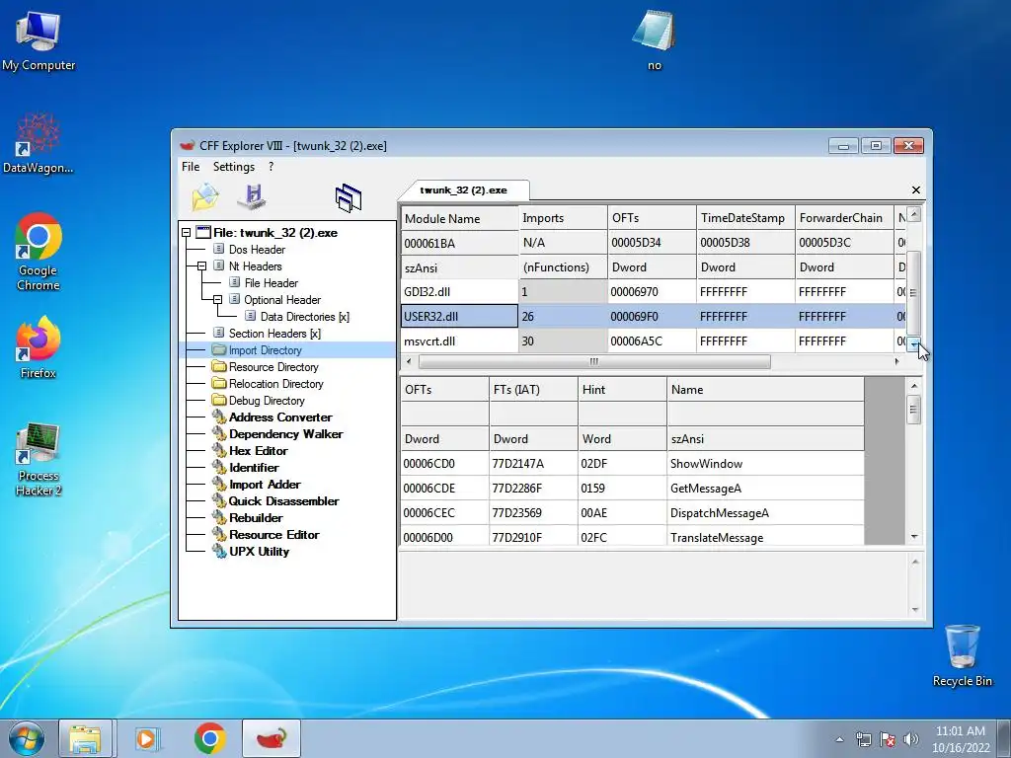Switch to the twunk_32 (2).exe tab
This screenshot has width=1011, height=758.
click(x=463, y=190)
